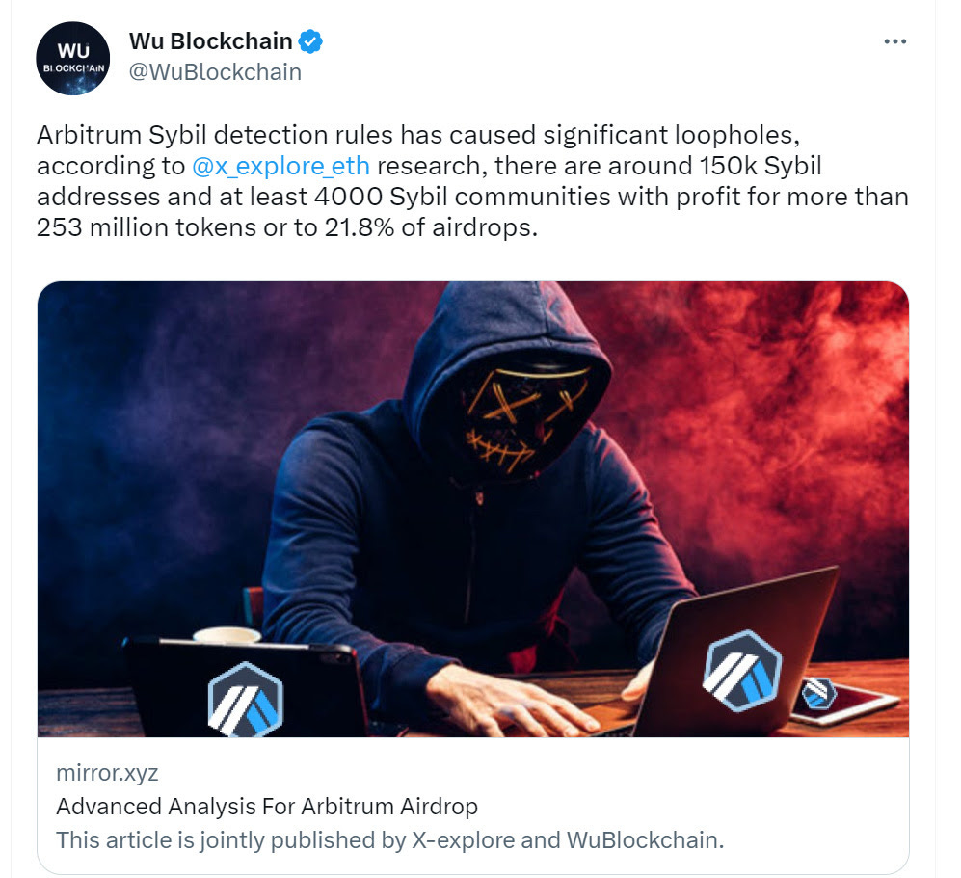Click the tweet's first line about Sybil detection
The height and width of the screenshot is (878, 961).
click(418, 135)
